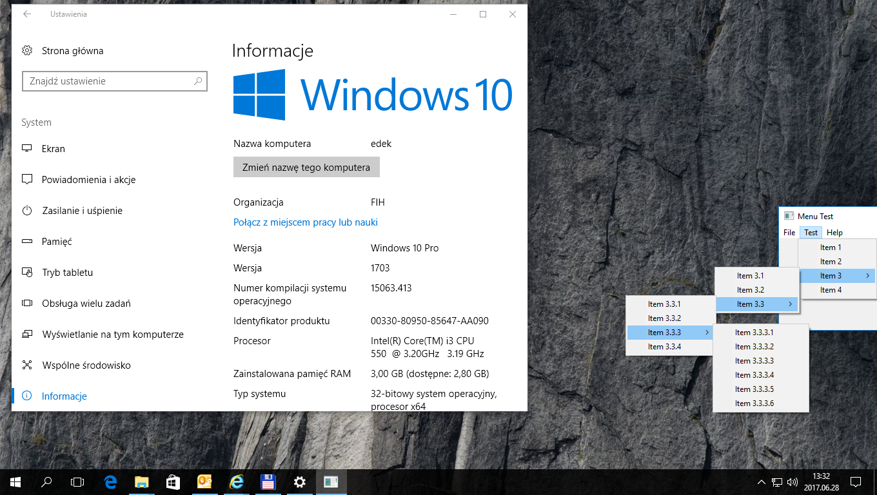
Task: Click the network icon in system tray
Action: coord(777,481)
